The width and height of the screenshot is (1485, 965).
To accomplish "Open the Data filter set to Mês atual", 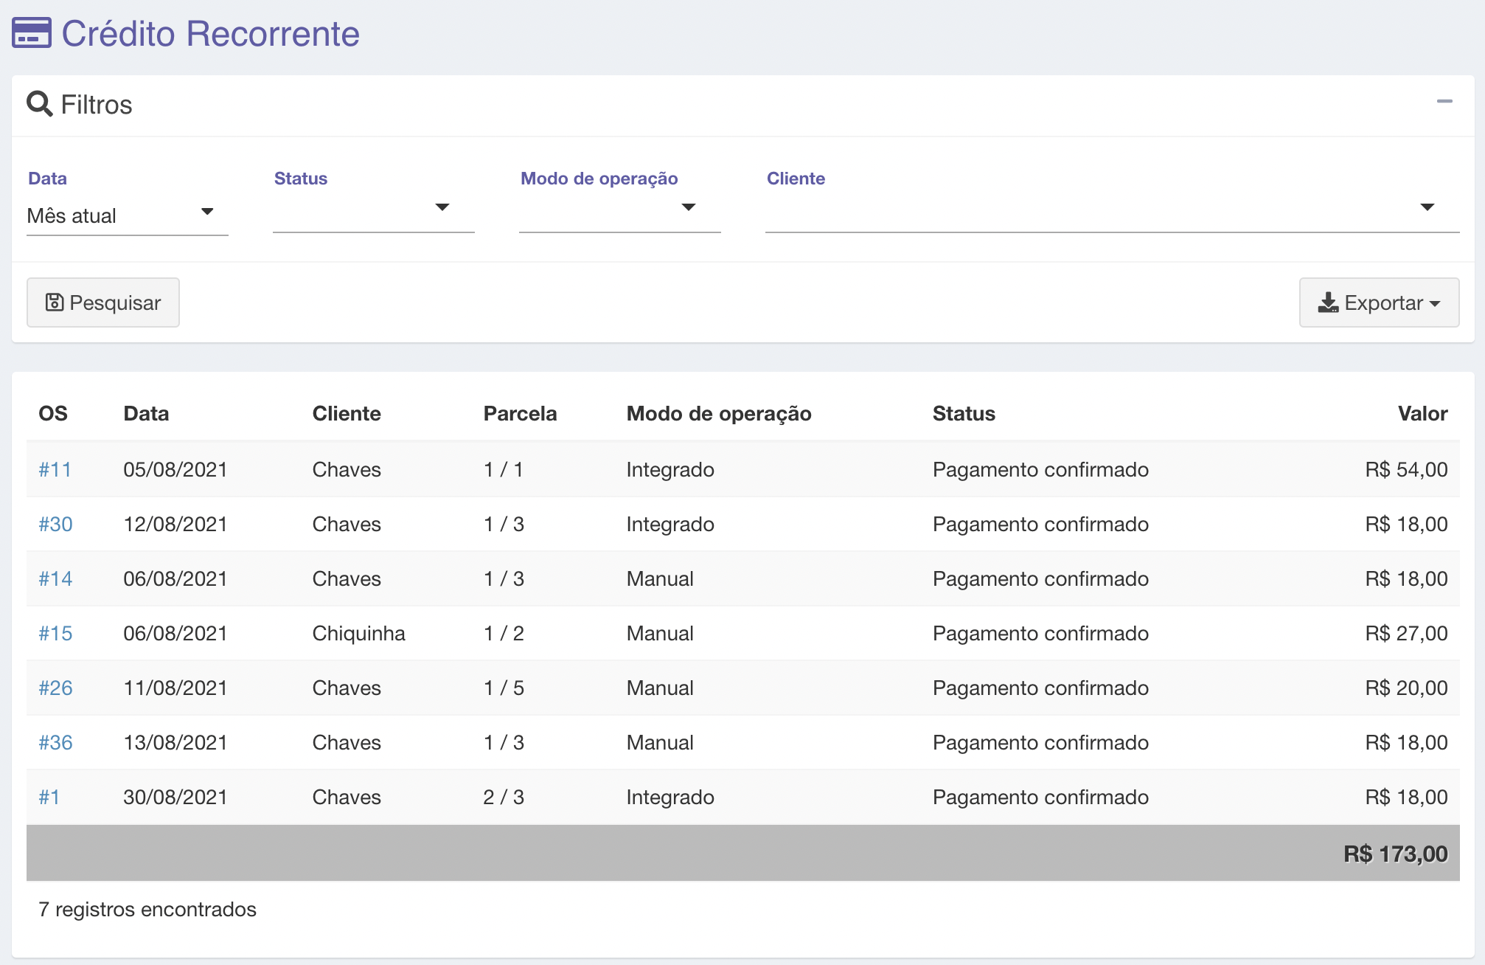I will (x=127, y=215).
